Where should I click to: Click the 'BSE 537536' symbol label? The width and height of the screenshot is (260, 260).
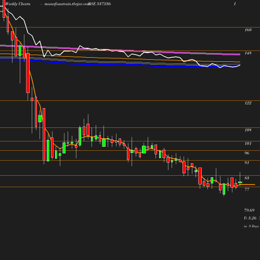[100, 4]
